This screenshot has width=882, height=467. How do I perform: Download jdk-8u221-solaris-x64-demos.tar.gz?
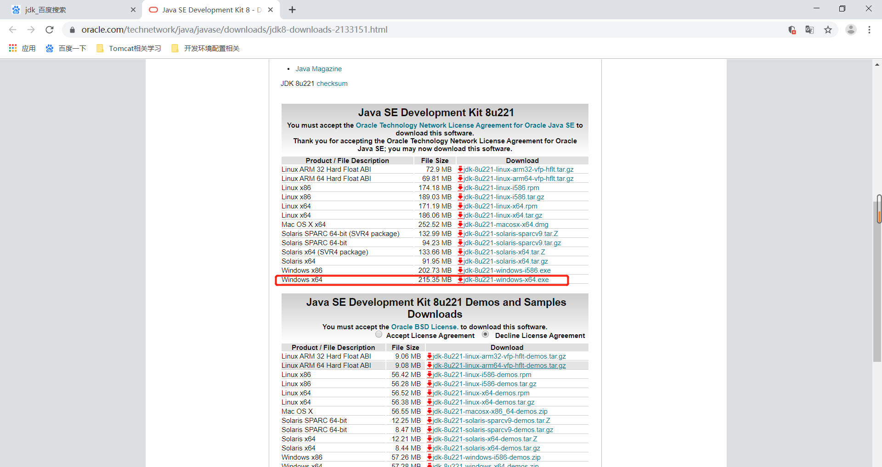[x=486, y=448]
